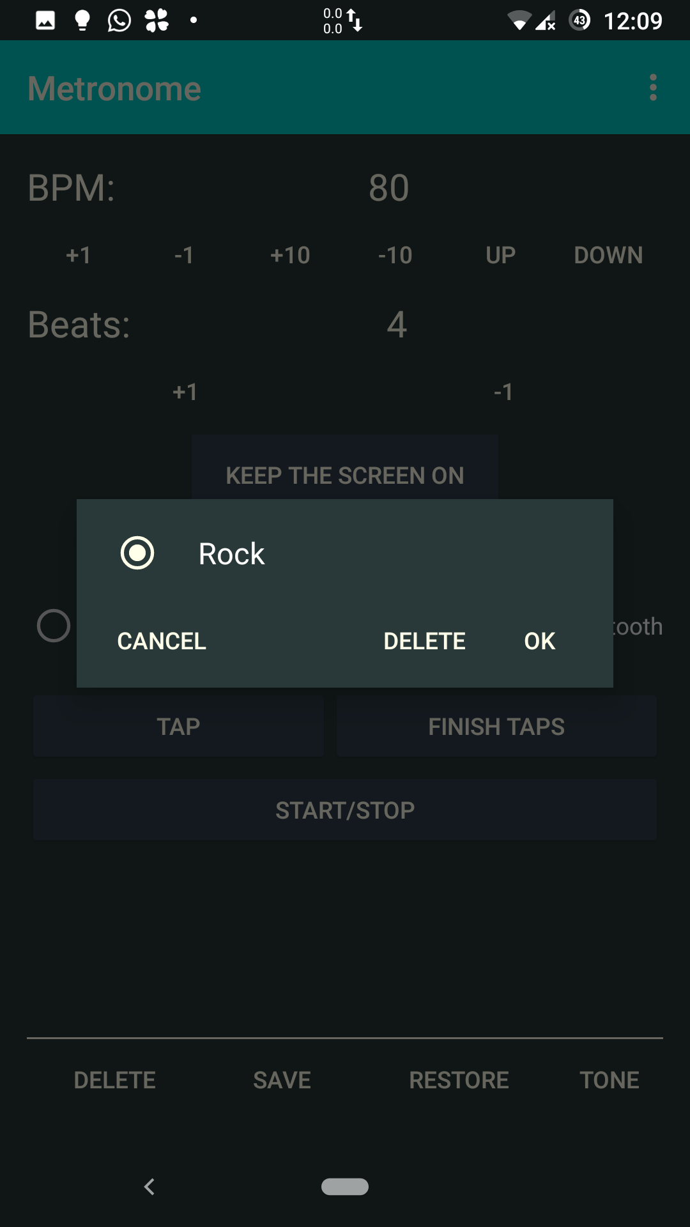Tap the lightbulb notification icon
Viewport: 690px width, 1227px height.
82,20
